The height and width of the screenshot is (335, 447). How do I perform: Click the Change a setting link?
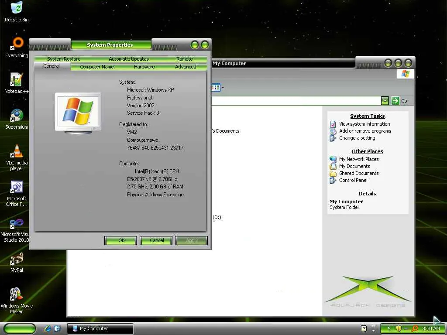pos(357,138)
